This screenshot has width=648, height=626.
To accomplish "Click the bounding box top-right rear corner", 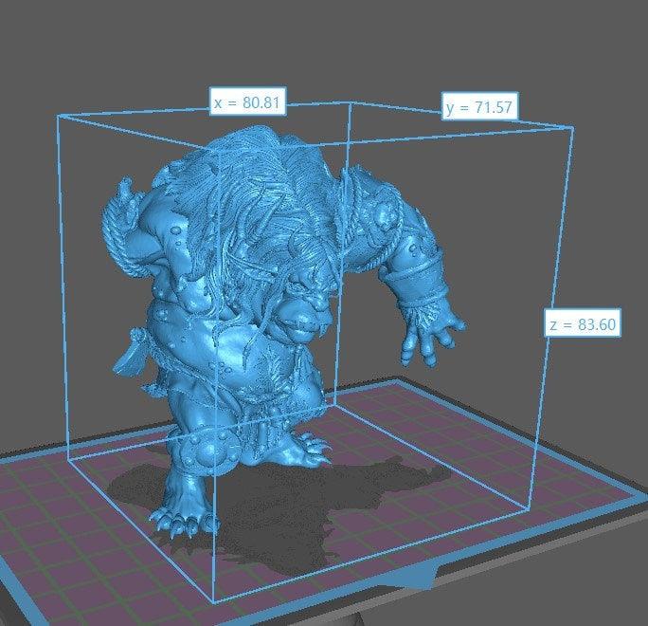I will coord(572,128).
